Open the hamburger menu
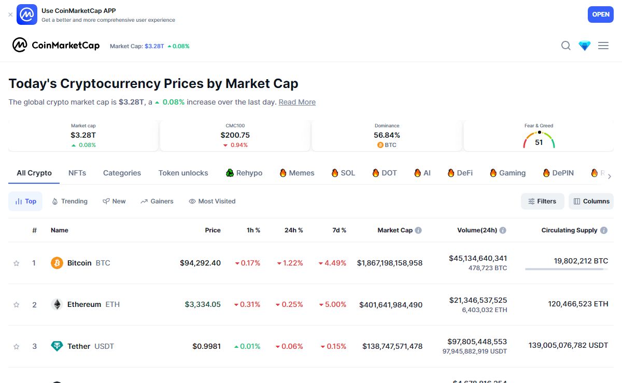This screenshot has height=383, width=622. 603,46
